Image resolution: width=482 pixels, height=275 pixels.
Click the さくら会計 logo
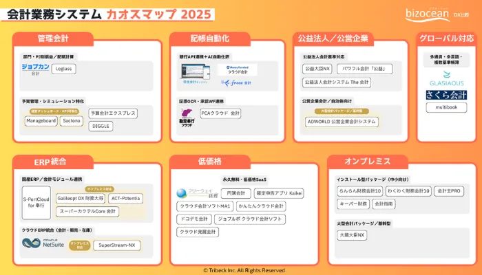point(446,95)
